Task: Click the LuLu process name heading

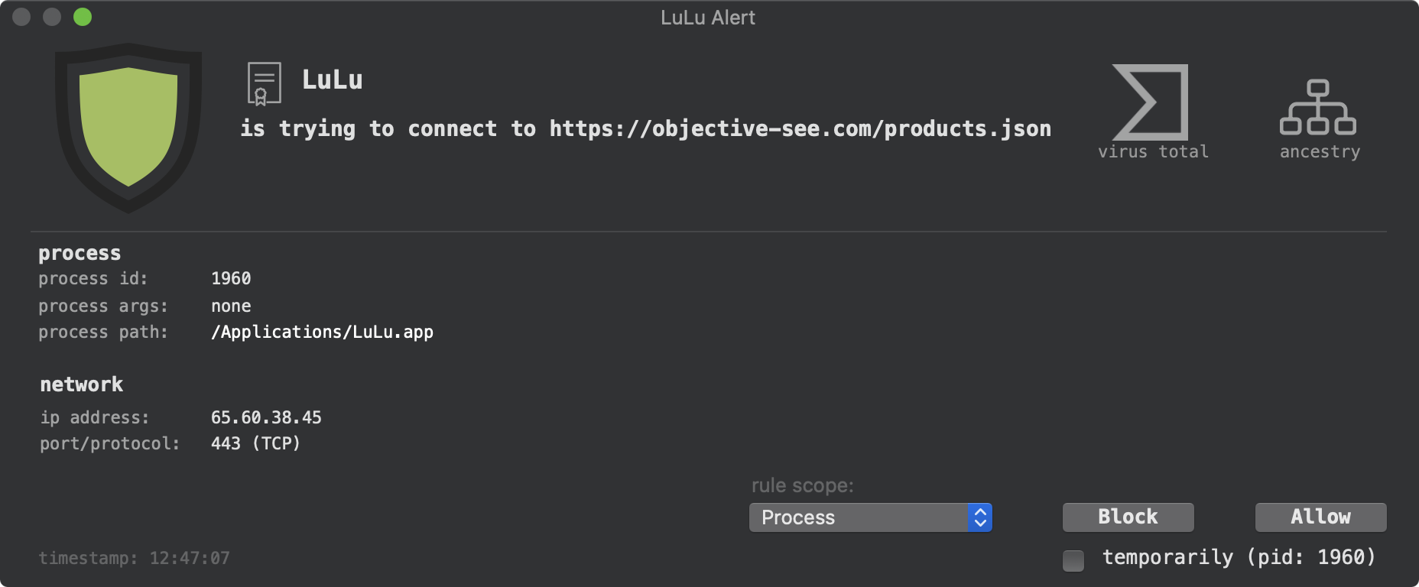Action: (332, 79)
